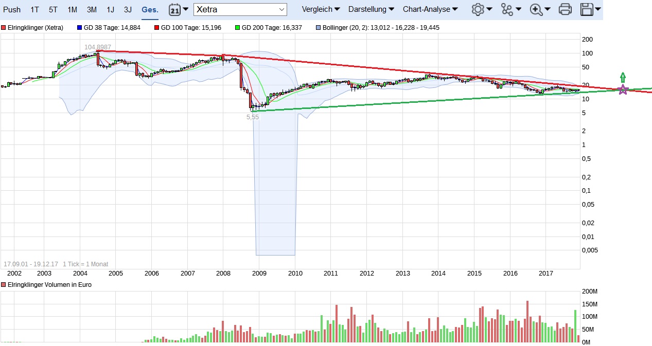The image size is (652, 346).
Task: Expand the Chart-Analyse dropdown
Action: [x=430, y=9]
